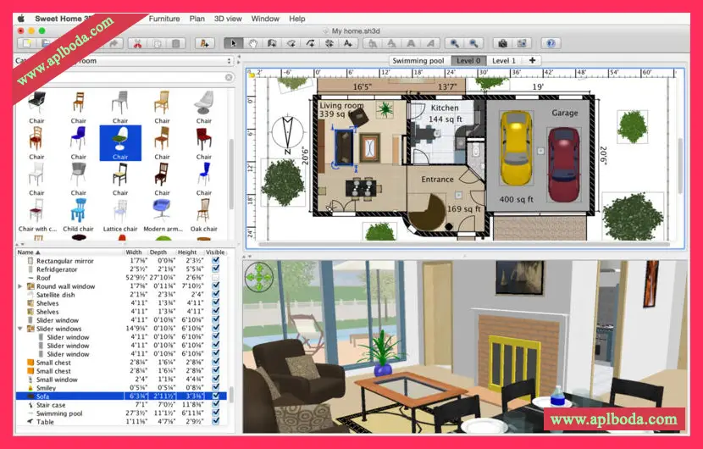
Task: Expand the Round wall window group
Action: 20,286
